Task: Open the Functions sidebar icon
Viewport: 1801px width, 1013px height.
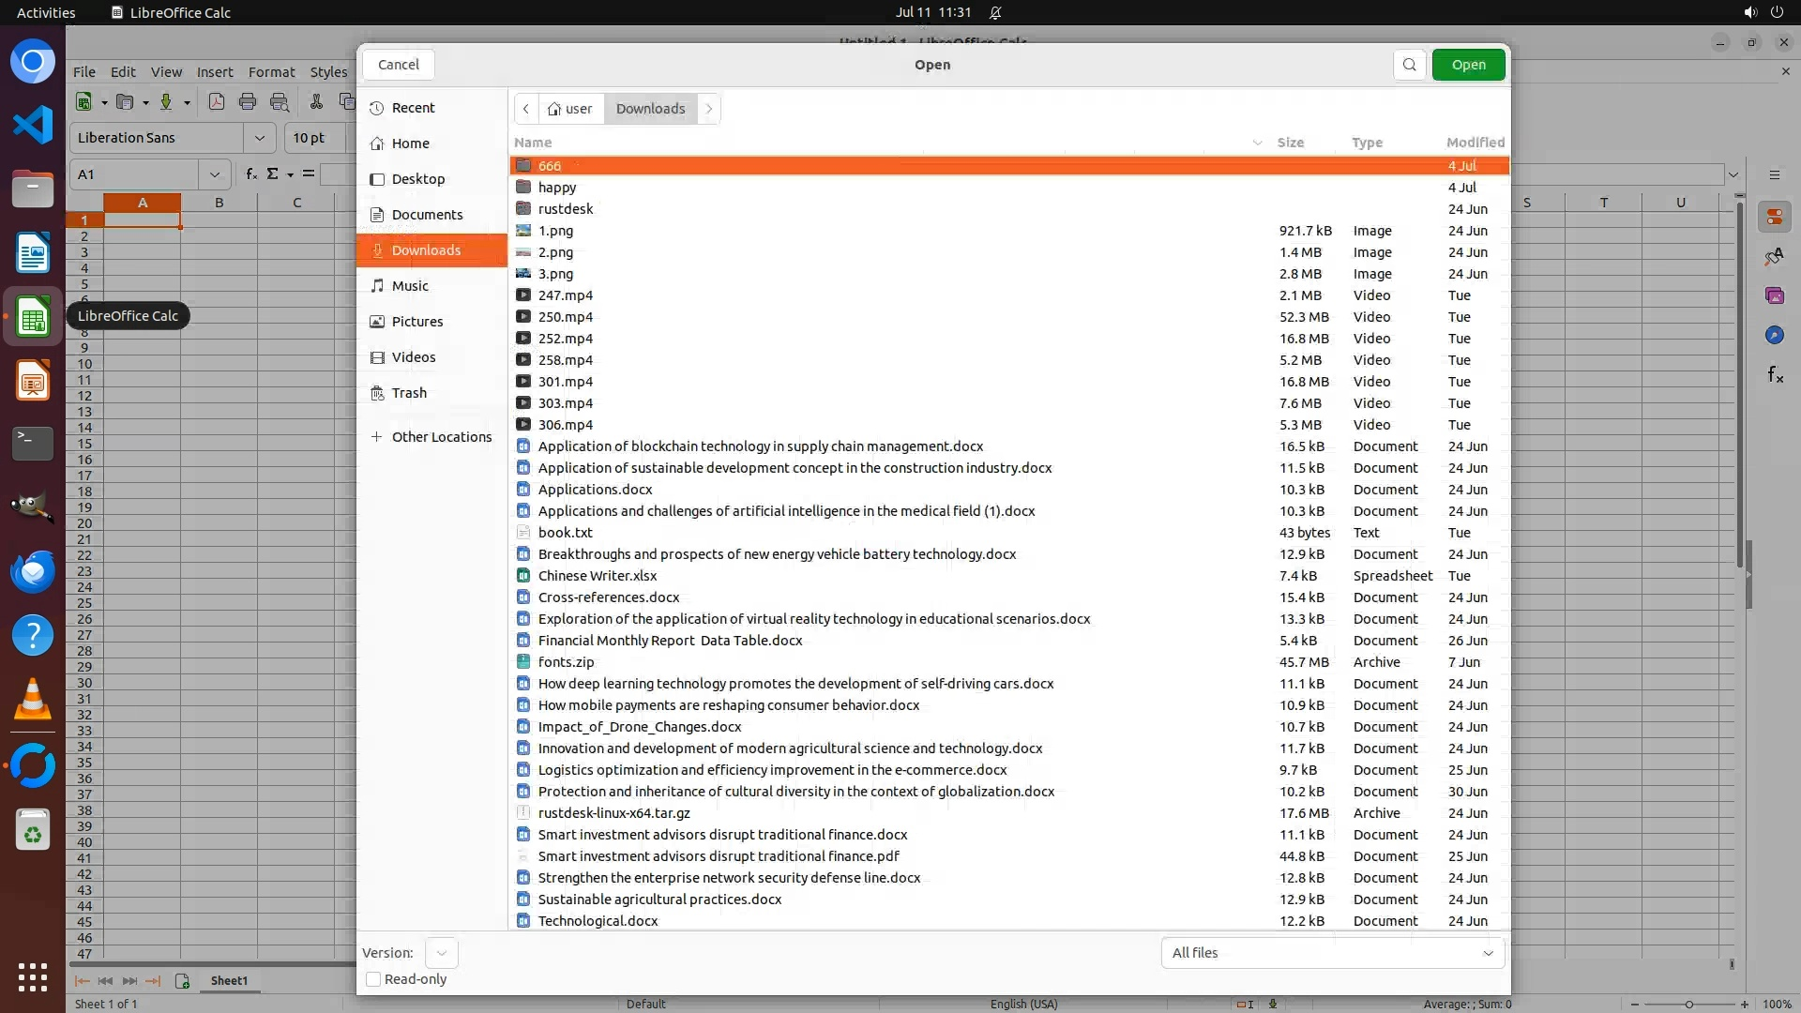Action: point(1775,375)
